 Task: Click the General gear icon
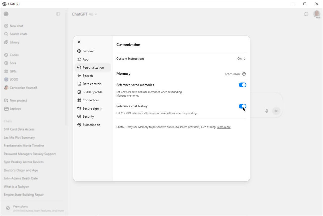(79, 51)
